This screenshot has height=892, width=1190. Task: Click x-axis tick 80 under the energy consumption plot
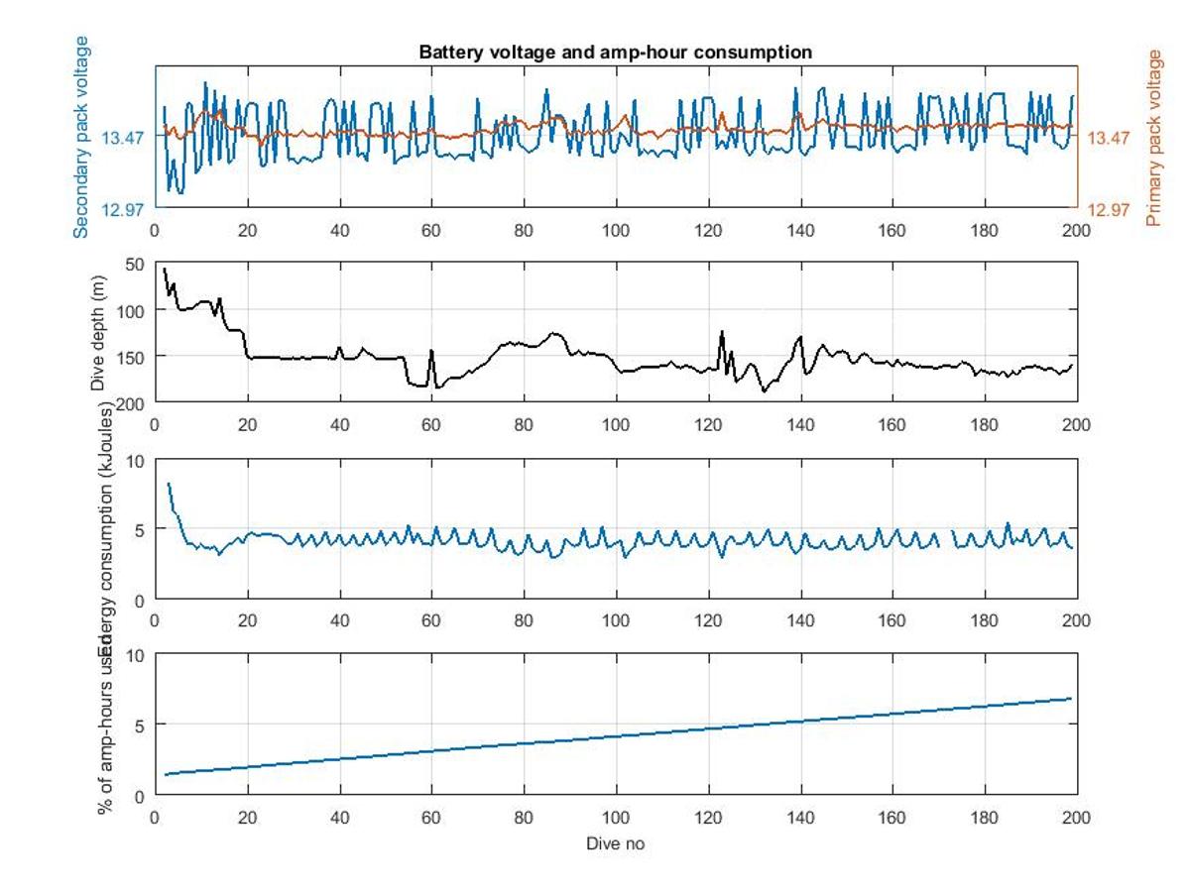click(524, 620)
